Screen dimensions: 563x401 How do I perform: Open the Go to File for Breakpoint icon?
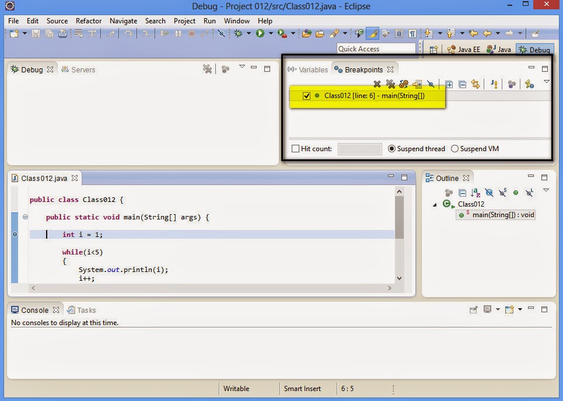click(418, 84)
